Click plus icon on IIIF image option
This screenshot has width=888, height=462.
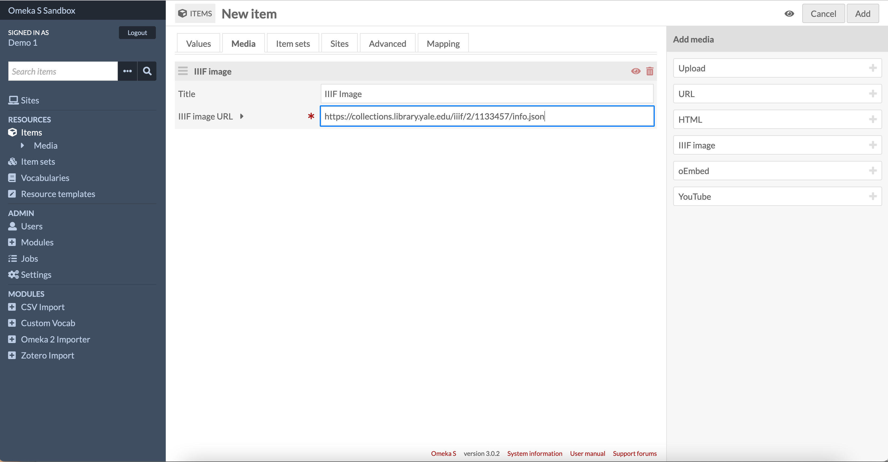click(873, 145)
